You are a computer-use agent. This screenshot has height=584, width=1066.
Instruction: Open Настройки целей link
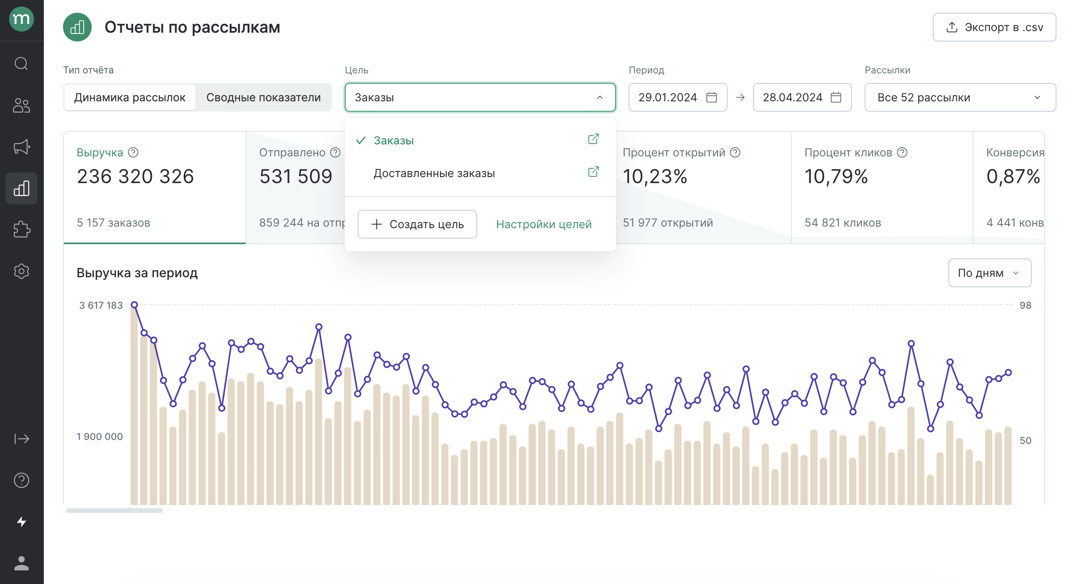[x=544, y=224]
